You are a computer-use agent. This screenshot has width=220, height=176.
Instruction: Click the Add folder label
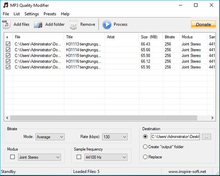coord(55,24)
